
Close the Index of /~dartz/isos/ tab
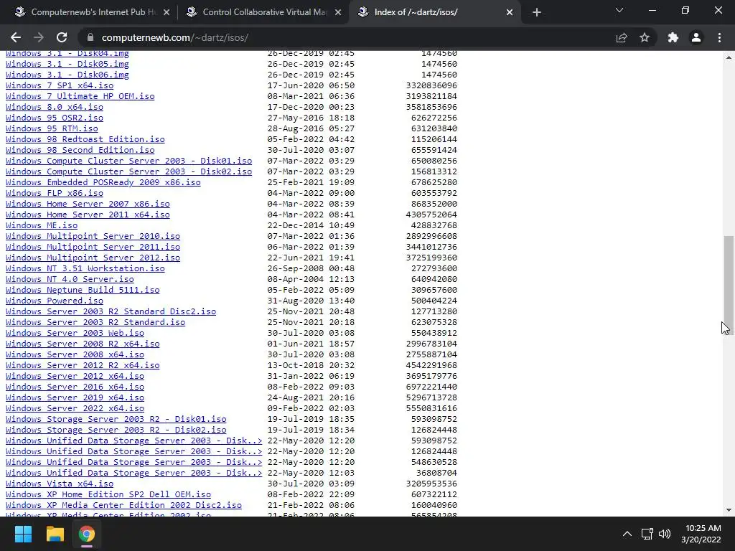[510, 12]
